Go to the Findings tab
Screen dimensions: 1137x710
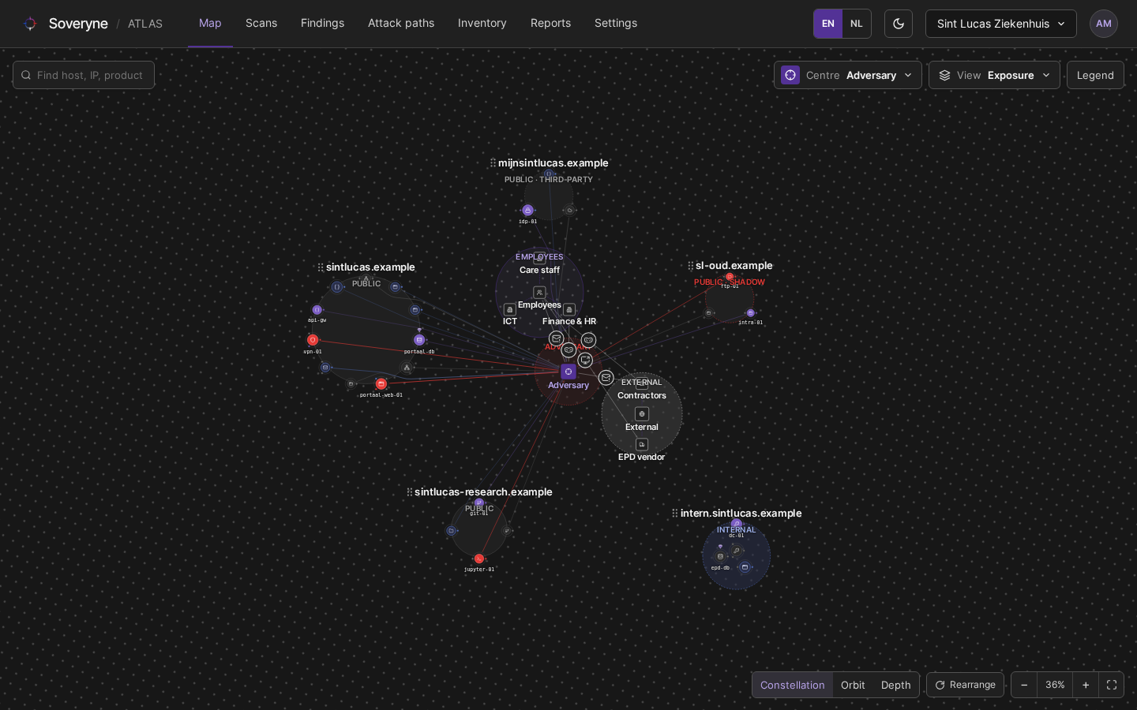pyautogui.click(x=322, y=24)
